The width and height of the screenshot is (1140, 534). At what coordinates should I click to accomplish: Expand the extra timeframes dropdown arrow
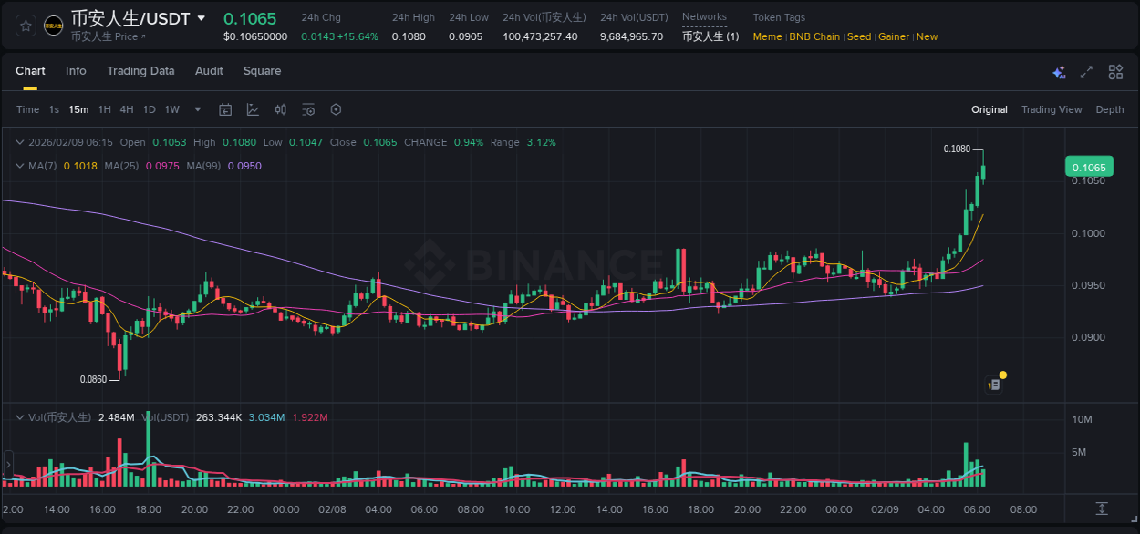[196, 109]
